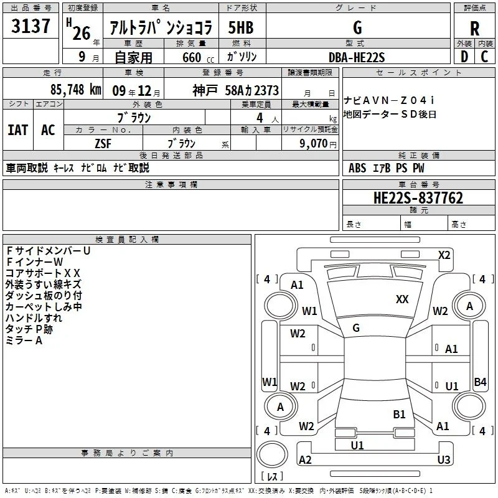Select the ナビロム entry

(x=94, y=167)
